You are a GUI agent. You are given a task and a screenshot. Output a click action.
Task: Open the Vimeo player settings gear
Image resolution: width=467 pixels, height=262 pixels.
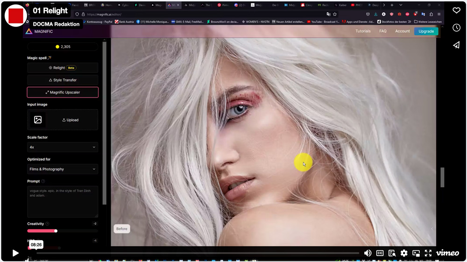tap(404, 253)
